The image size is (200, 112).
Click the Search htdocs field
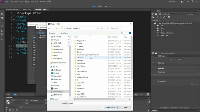[x=119, y=28]
